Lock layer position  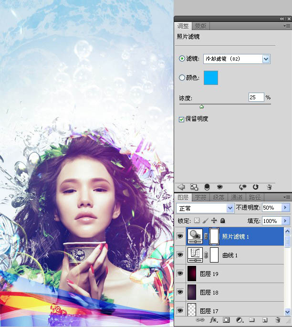click(214, 221)
